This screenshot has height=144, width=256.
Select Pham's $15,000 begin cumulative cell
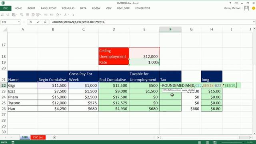53,97
